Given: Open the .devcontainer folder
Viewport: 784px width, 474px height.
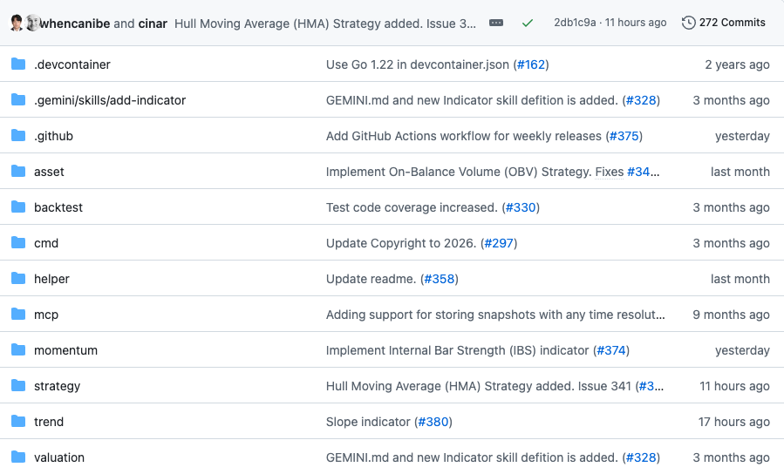Looking at the screenshot, I should coord(72,64).
